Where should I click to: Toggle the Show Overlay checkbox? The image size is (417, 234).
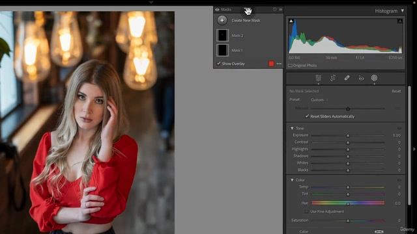point(219,64)
